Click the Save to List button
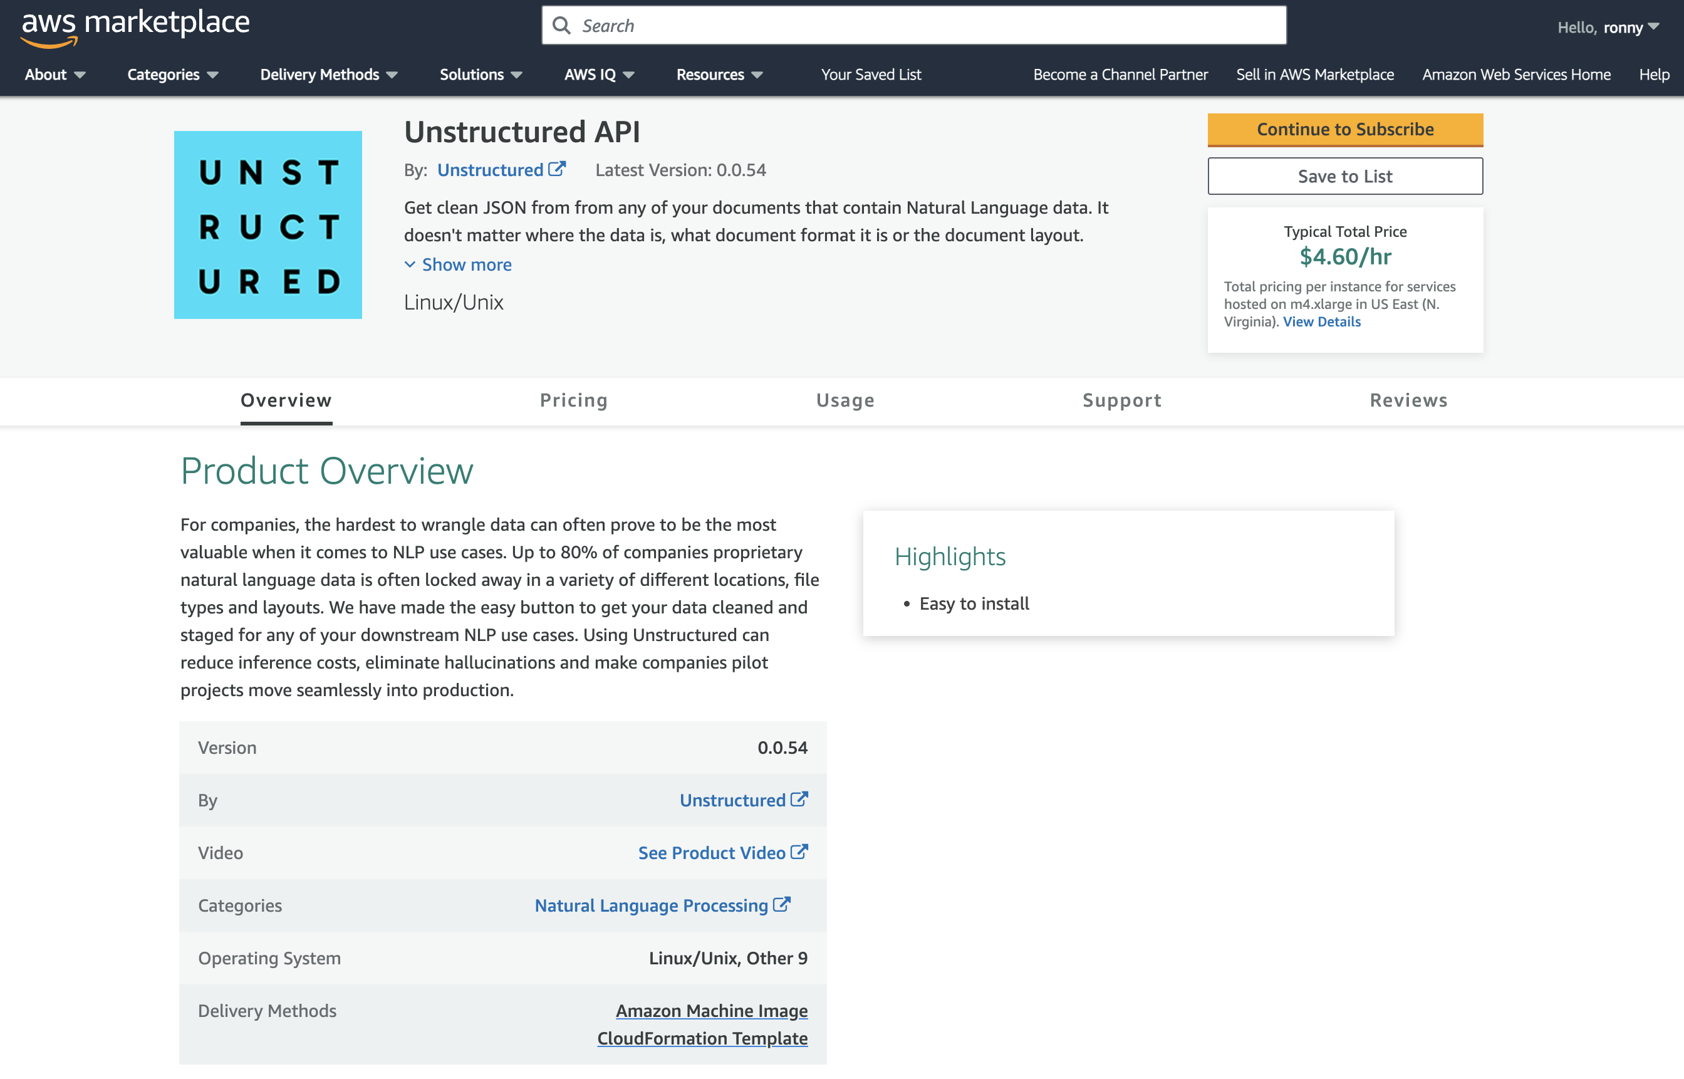This screenshot has width=1684, height=1079. 1344,176
